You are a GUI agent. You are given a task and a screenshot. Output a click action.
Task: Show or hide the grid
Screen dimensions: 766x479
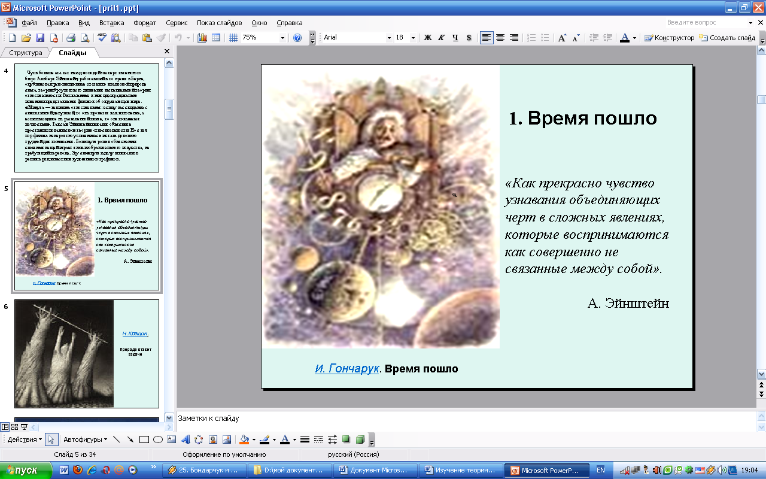click(x=233, y=38)
